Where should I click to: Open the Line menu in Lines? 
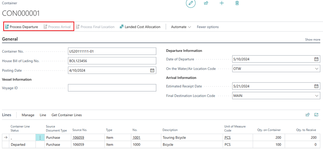click(x=43, y=115)
